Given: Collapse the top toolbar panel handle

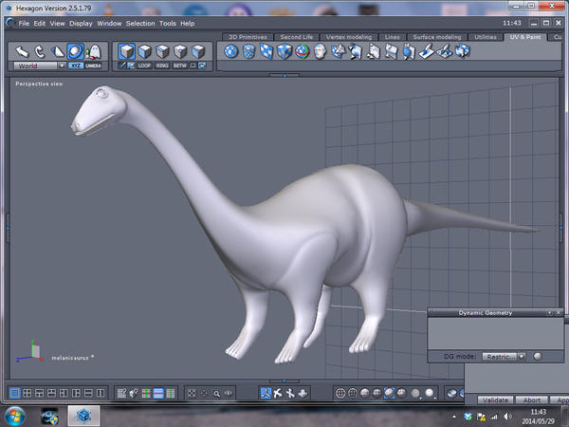Looking at the screenshot, I should coord(284,74).
